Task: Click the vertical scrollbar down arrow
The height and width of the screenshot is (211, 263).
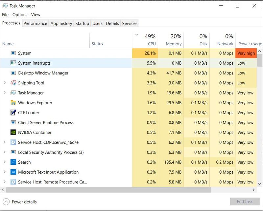Action: [260, 184]
